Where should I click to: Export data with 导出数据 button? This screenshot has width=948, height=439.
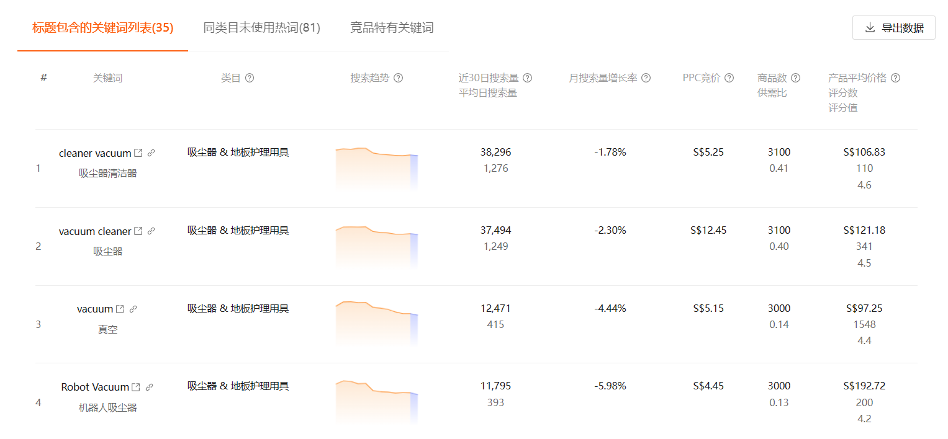(894, 28)
